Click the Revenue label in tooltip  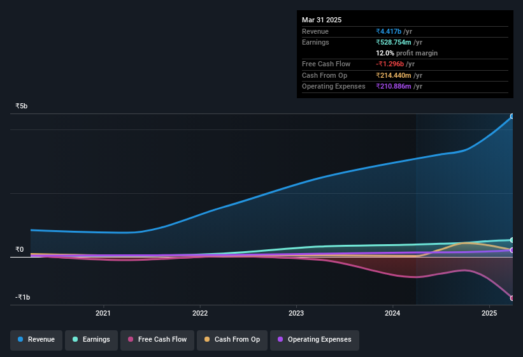pyautogui.click(x=315, y=31)
